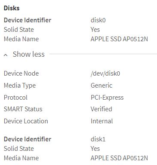The height and width of the screenshot is (165, 157).
Task: Select the Protocol label
Action: pos(15,98)
